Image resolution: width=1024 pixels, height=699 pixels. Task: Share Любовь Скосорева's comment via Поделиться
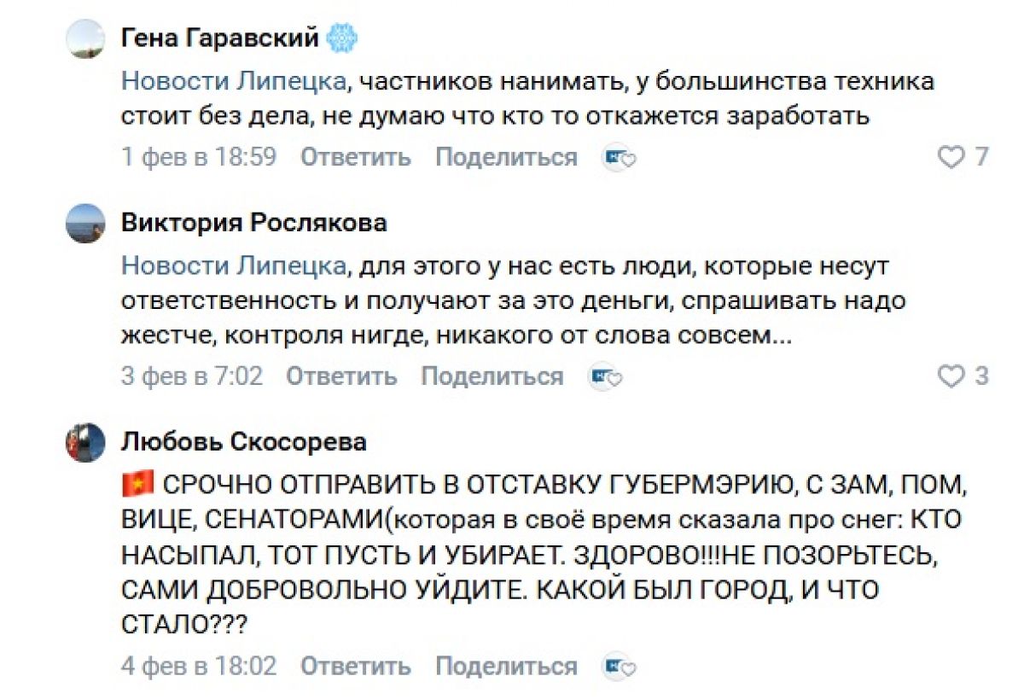tap(506, 667)
